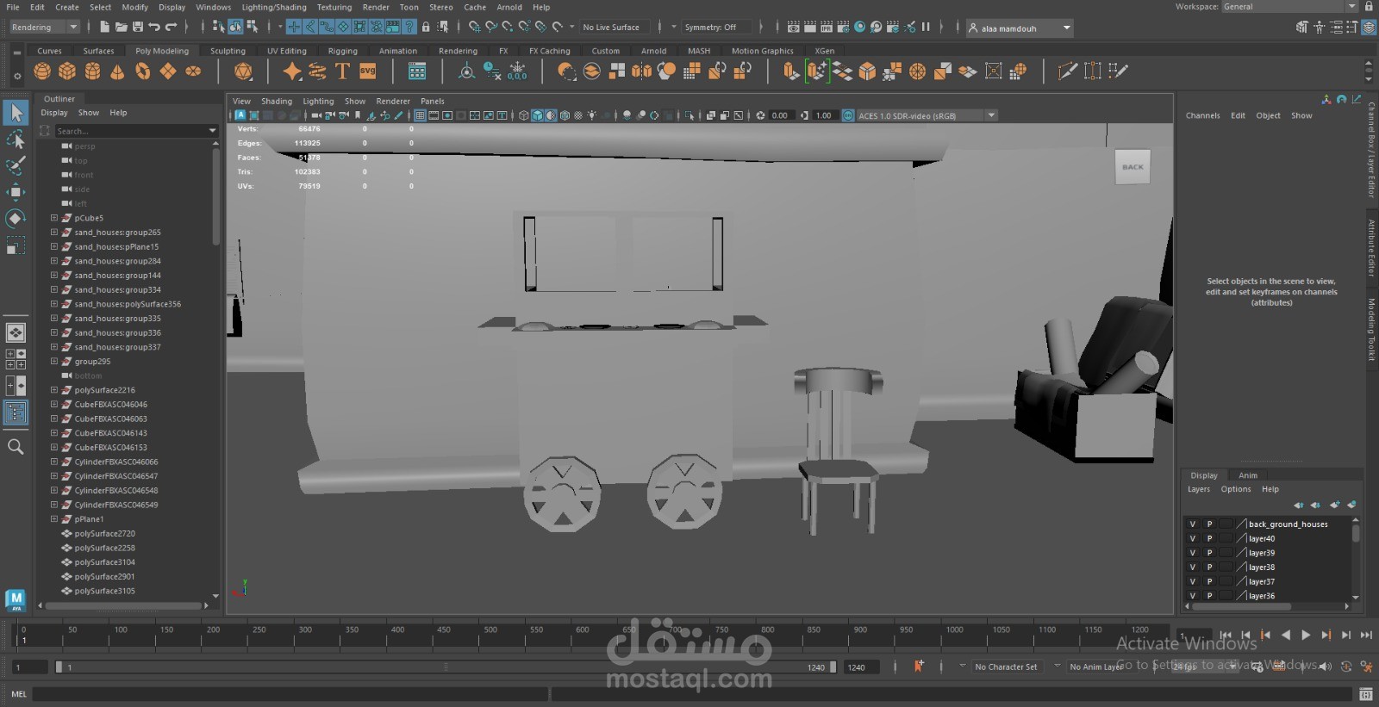This screenshot has width=1379, height=707.
Task: Open the Arnold main menu
Action: [509, 7]
